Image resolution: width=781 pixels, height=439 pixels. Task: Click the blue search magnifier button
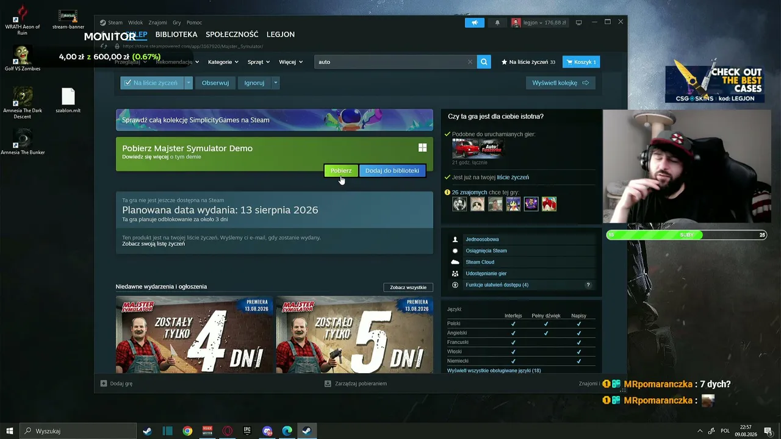click(484, 62)
